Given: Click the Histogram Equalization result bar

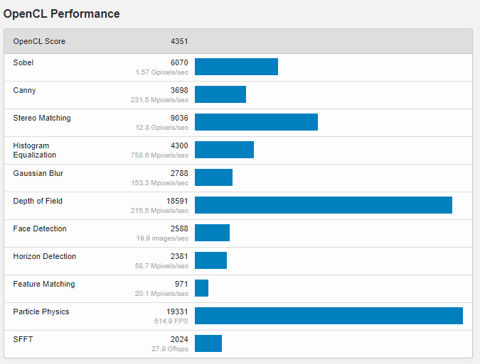Looking at the screenshot, I should (224, 150).
